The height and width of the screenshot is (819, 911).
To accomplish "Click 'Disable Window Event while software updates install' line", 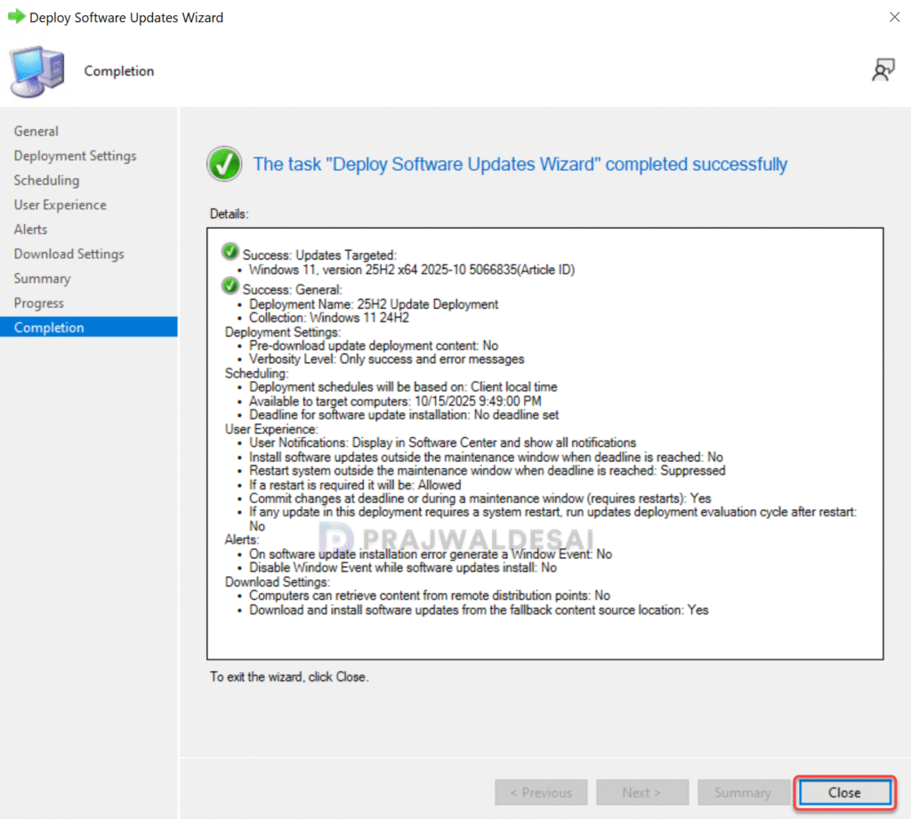I will point(403,568).
